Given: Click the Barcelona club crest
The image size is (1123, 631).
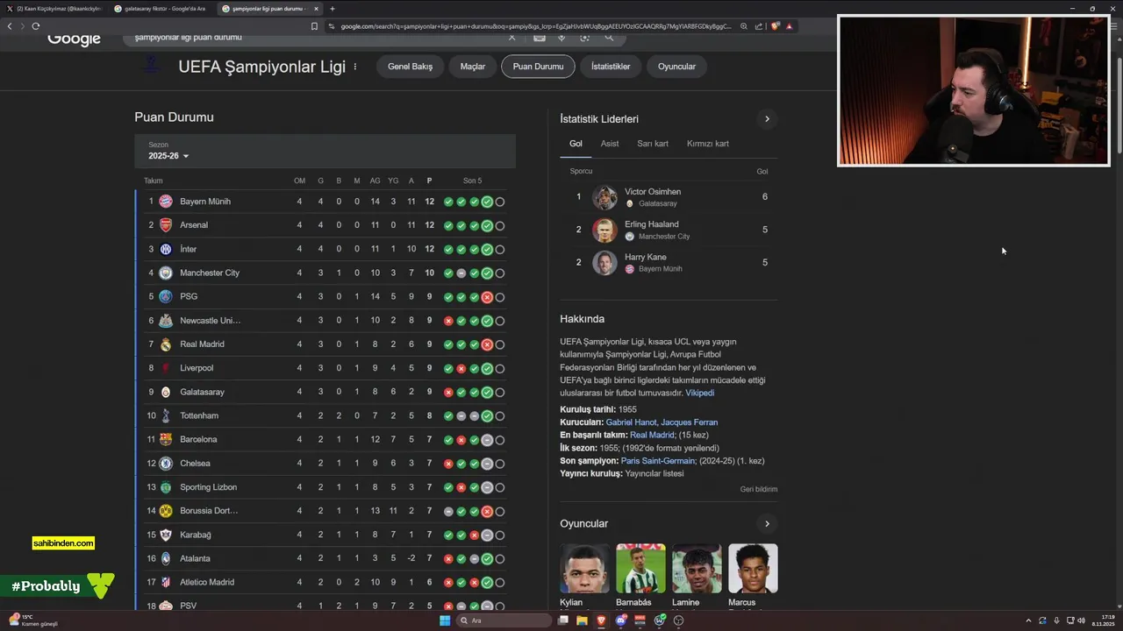Looking at the screenshot, I should coord(166,439).
